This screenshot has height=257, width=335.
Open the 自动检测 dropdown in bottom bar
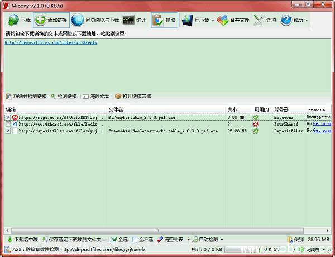pyautogui.click(x=222, y=240)
